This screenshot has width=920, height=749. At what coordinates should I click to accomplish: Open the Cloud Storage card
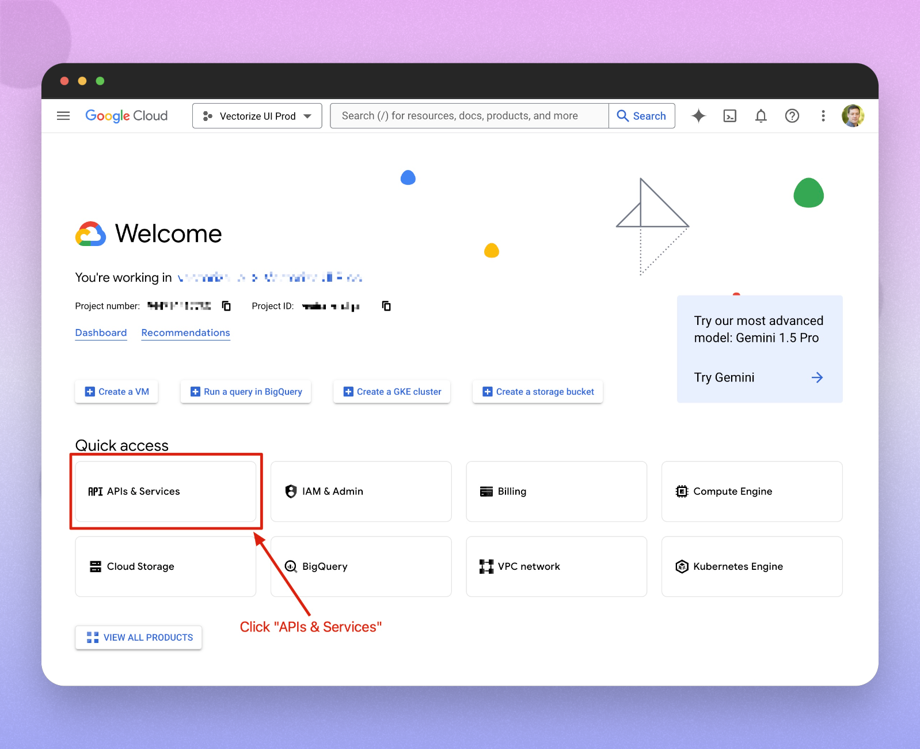click(x=166, y=566)
